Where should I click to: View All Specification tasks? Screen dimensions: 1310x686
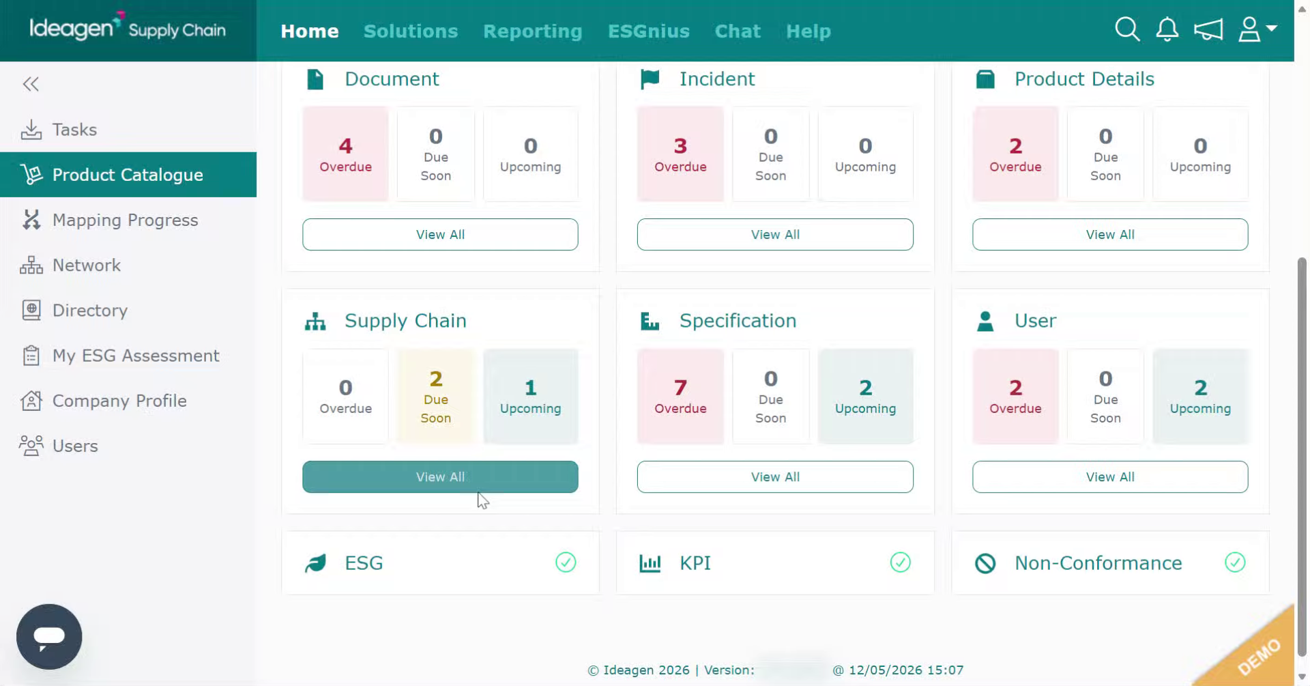tap(775, 476)
